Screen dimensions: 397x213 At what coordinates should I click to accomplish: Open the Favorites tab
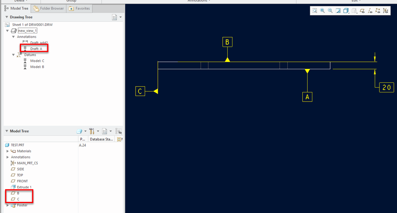point(79,8)
